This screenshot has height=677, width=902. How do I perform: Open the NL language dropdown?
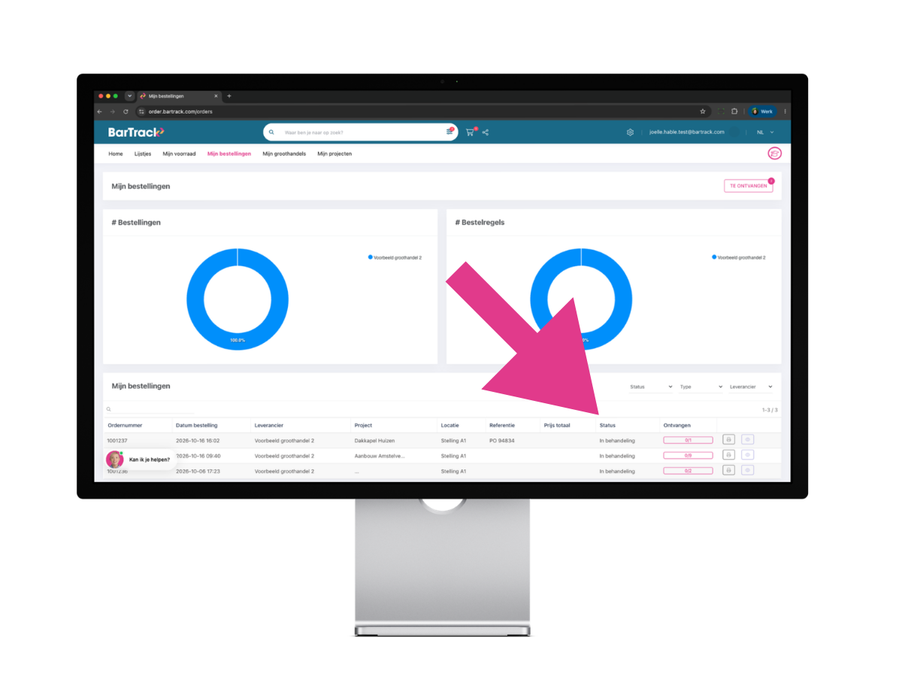click(x=765, y=132)
